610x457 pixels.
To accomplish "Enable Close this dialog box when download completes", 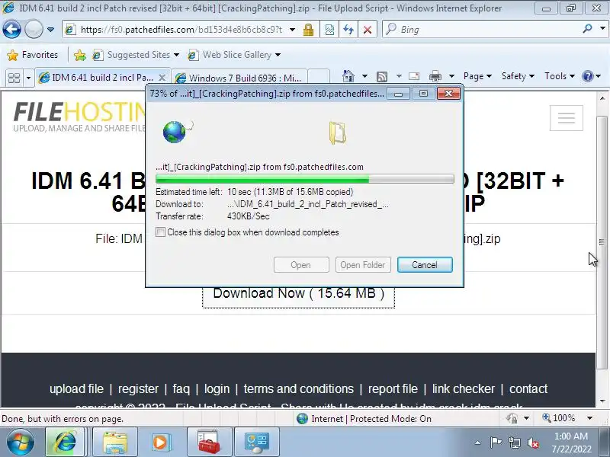I will [x=160, y=232].
